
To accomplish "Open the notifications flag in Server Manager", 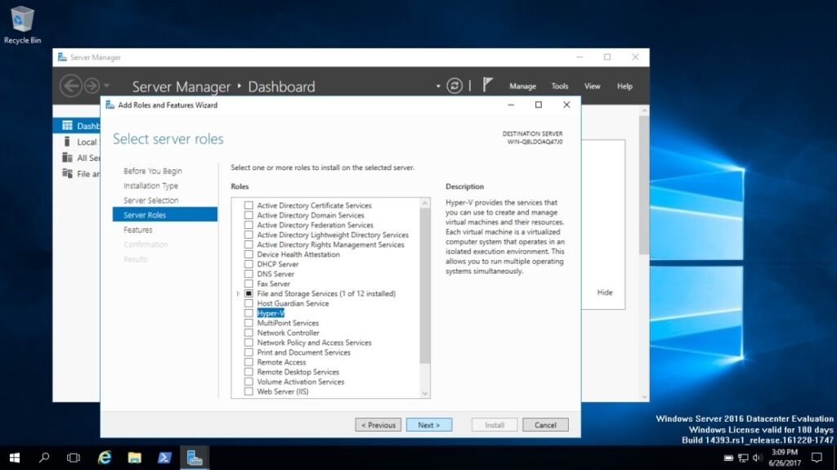I will point(487,85).
